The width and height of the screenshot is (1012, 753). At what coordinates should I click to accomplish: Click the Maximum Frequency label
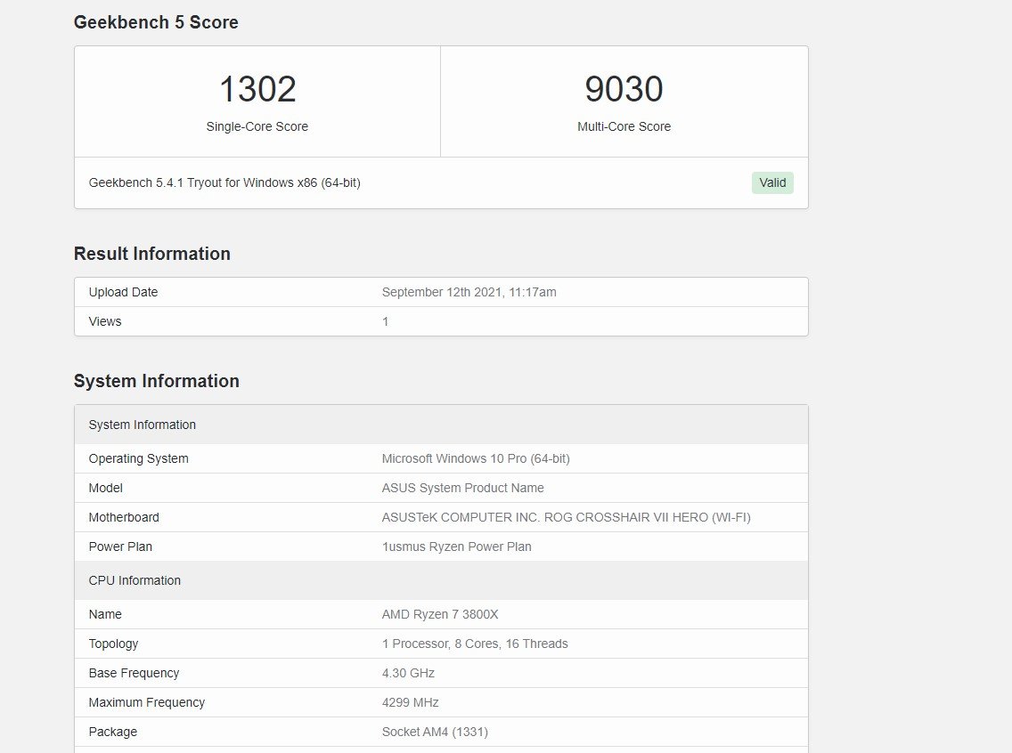point(146,702)
